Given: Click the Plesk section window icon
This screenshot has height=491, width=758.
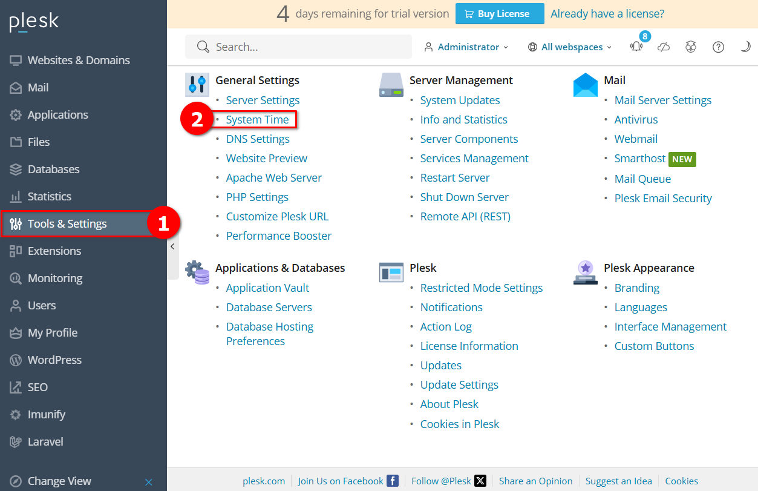Looking at the screenshot, I should pyautogui.click(x=391, y=272).
